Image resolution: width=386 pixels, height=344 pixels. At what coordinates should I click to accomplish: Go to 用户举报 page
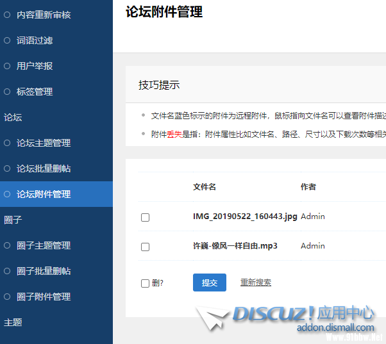[35, 66]
